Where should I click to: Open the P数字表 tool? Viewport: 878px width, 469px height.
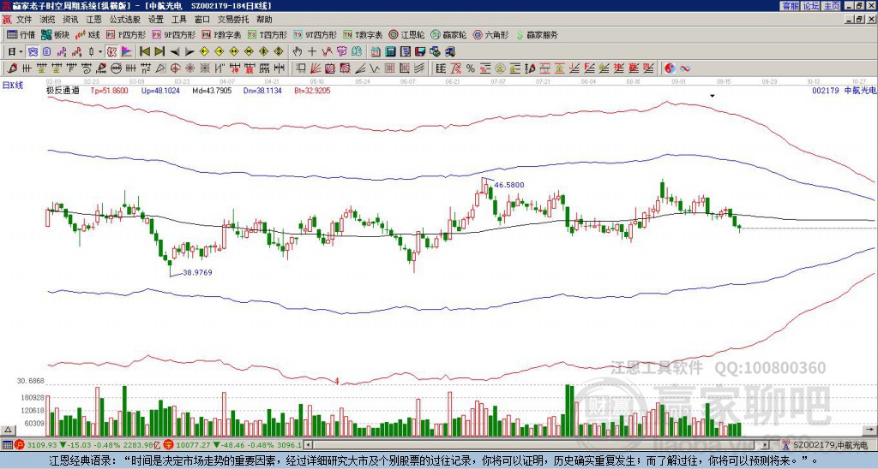[x=220, y=34]
